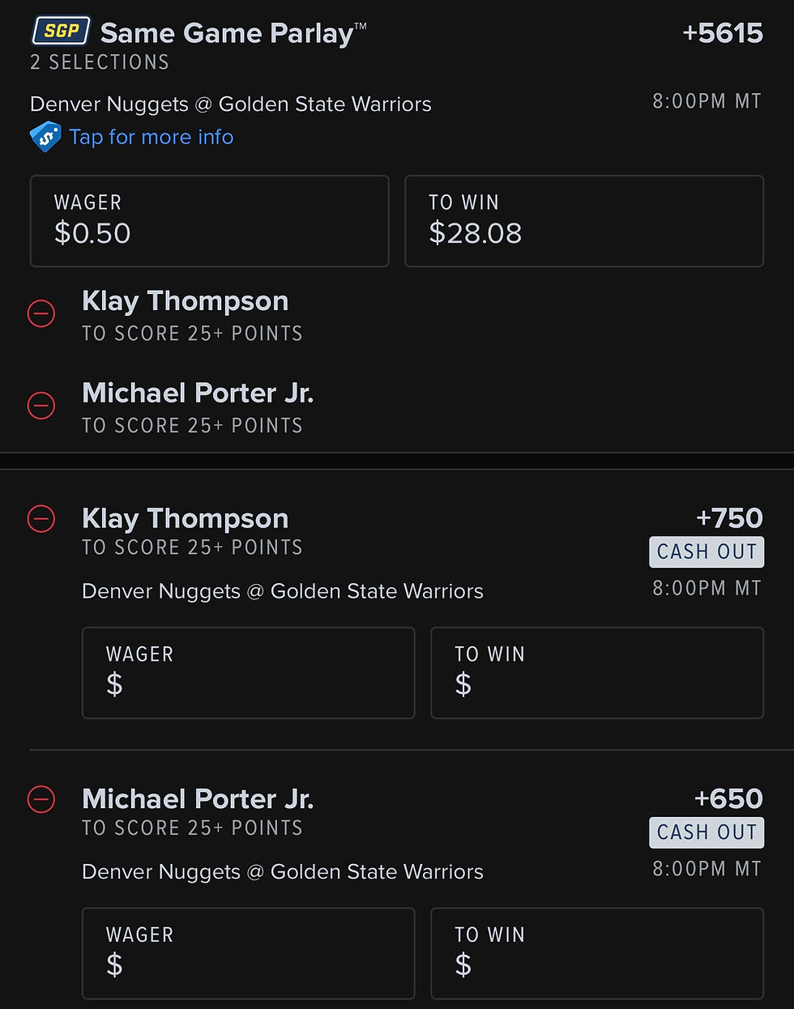Click the +750 Klay Thompson odds
The image size is (794, 1009).
(x=729, y=518)
